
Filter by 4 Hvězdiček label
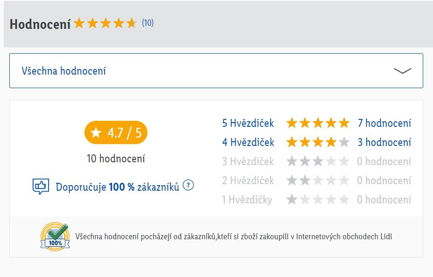pyautogui.click(x=248, y=142)
